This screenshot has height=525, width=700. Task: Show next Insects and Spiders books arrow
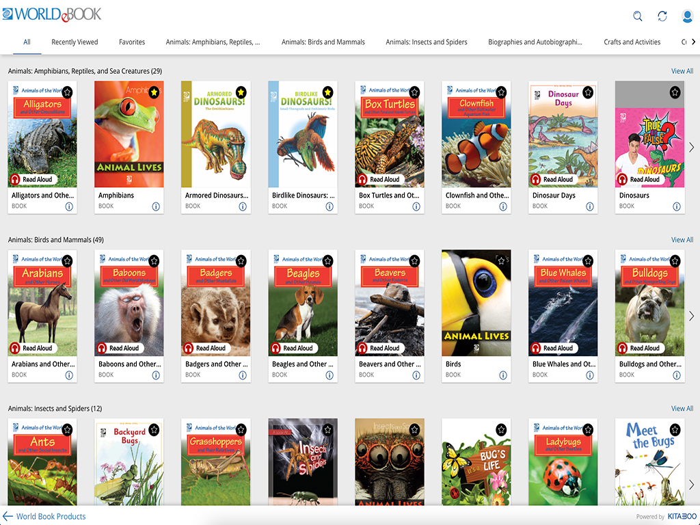pos(692,485)
